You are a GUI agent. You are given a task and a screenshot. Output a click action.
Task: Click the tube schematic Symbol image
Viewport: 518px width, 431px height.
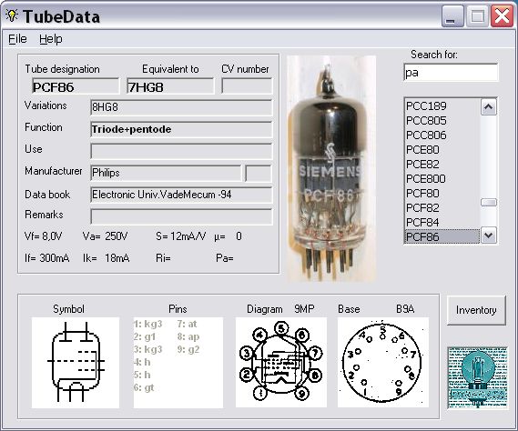(76, 363)
